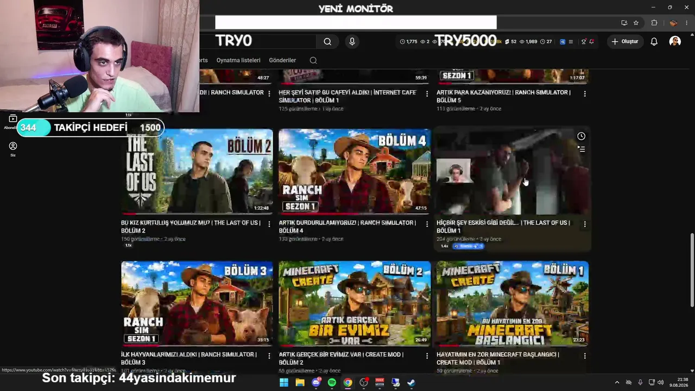Viewport: 695px width, 391px height.
Task: Switch to Chrome in the taskbar
Action: click(347, 383)
